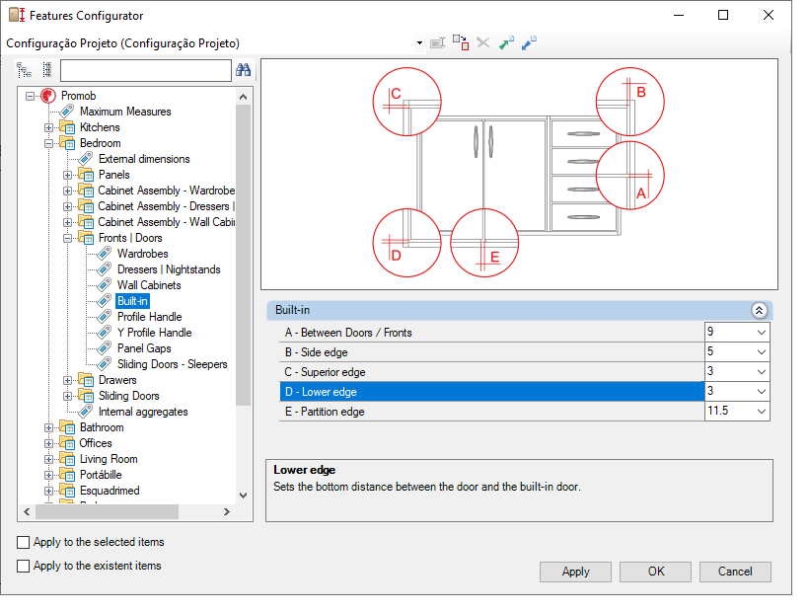Check Apply to the selected items
The image size is (809, 611).
(x=24, y=542)
